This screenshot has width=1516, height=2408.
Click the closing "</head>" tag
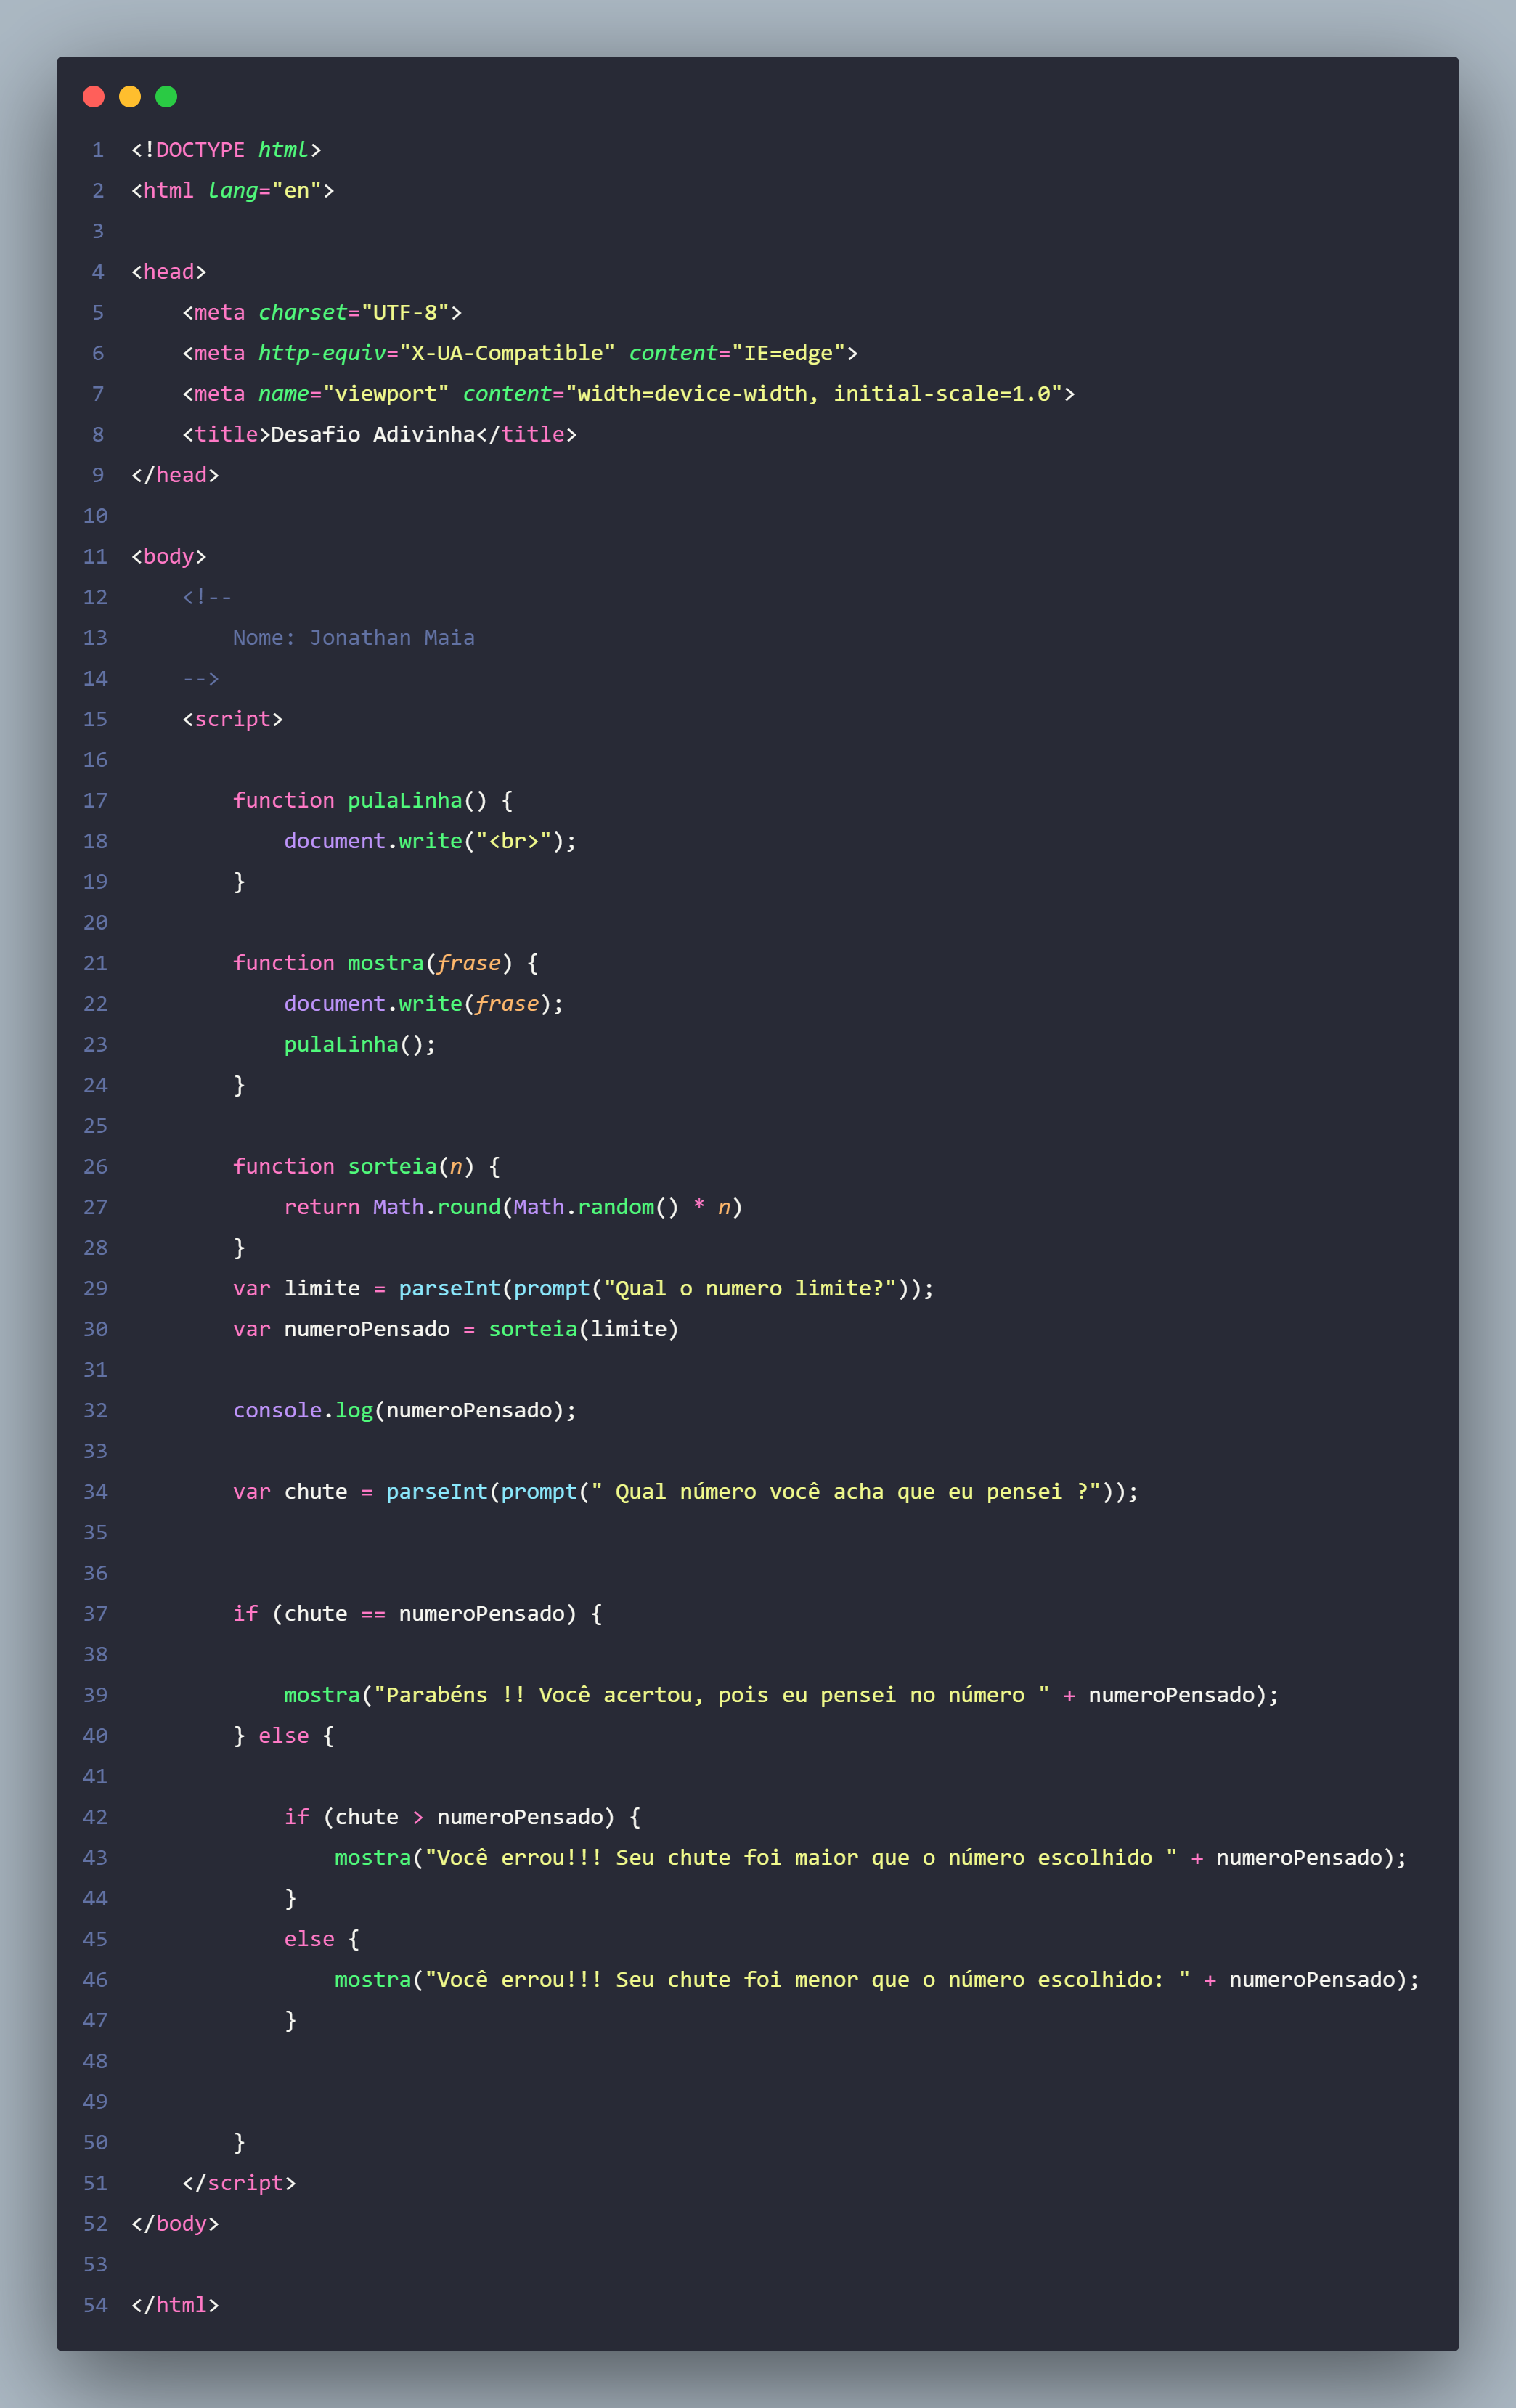(175, 475)
